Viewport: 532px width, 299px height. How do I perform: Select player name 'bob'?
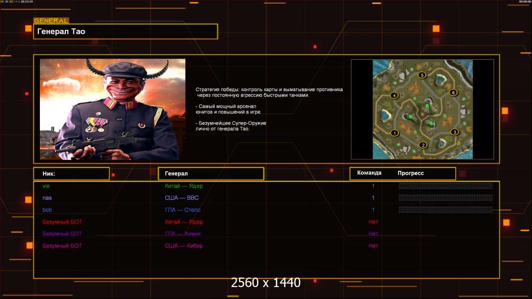click(47, 210)
